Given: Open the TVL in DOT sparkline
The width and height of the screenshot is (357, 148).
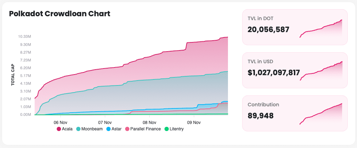Looking at the screenshot, I should pyautogui.click(x=321, y=29).
